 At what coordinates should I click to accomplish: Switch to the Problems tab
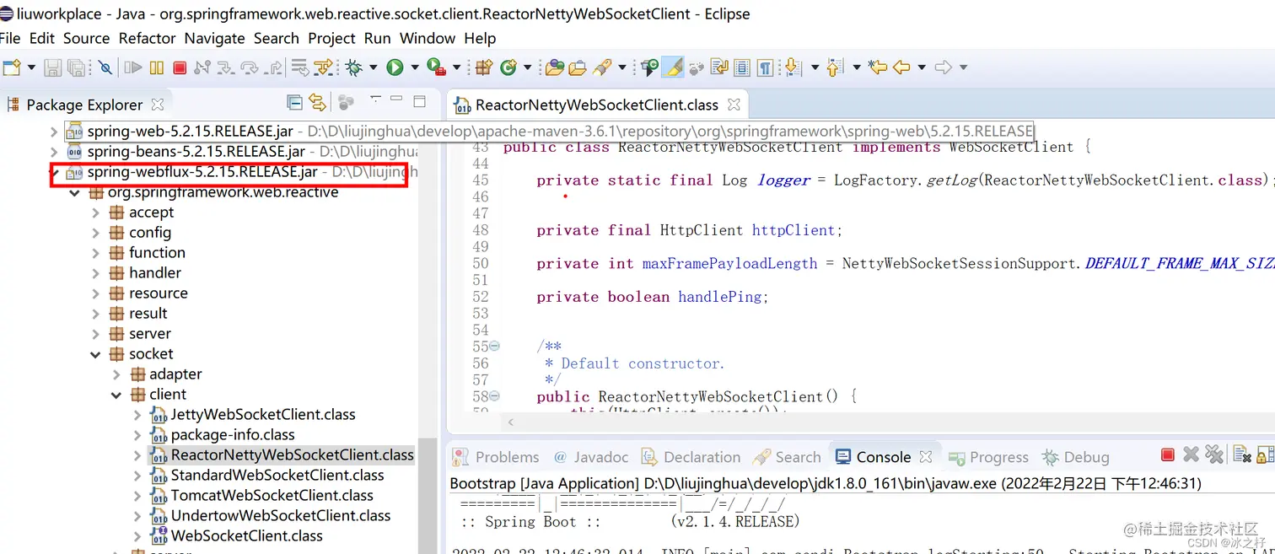496,457
